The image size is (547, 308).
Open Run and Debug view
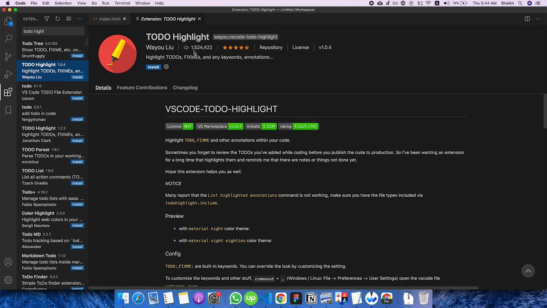click(8, 74)
